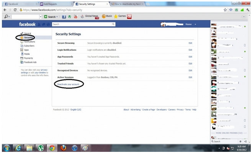This screenshot has height=153, width=252.
Task: Switch to How to deactivate my facebook tab
Action: pos(127,4)
